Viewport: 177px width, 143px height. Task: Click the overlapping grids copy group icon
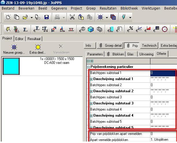pyautogui.click(x=113, y=17)
